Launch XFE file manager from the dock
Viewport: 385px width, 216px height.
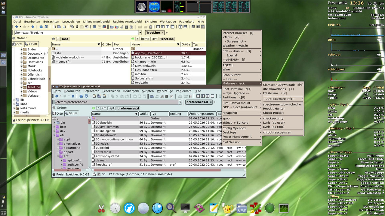tap(242, 208)
